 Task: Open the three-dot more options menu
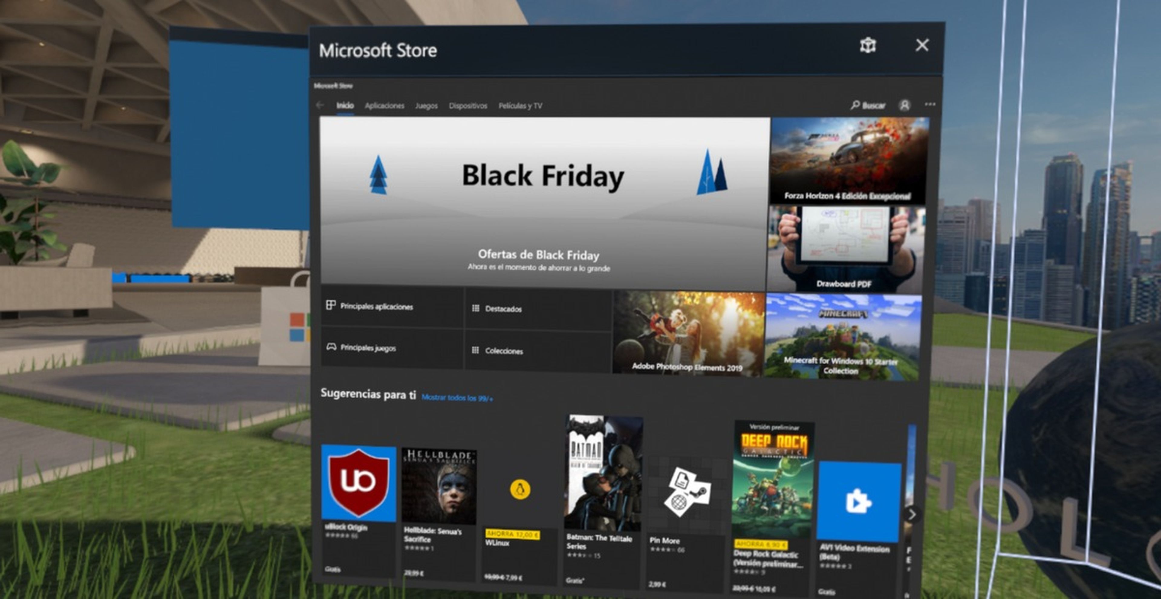[930, 104]
